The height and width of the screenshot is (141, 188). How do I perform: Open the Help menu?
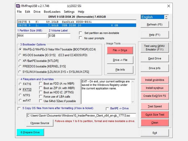[x=81, y=12]
